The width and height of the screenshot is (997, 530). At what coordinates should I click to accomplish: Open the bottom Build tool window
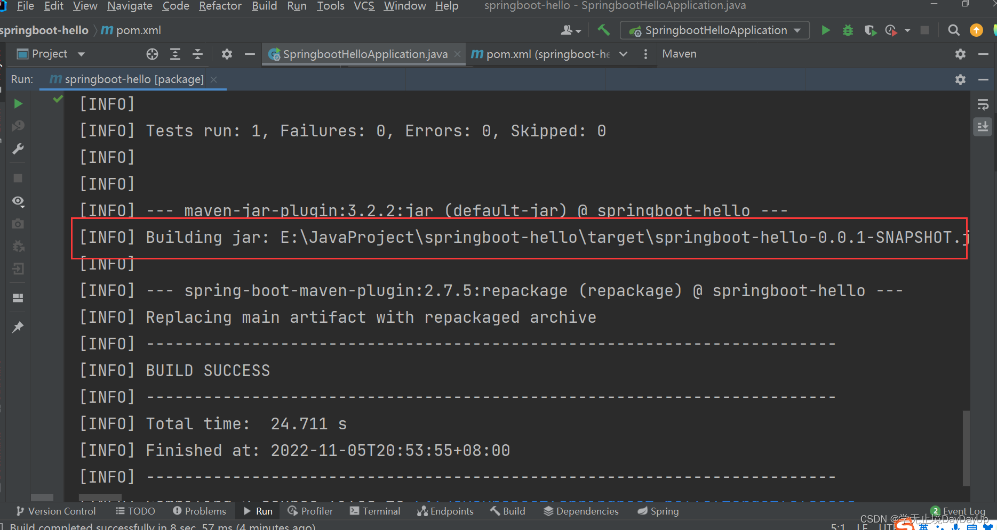point(508,511)
